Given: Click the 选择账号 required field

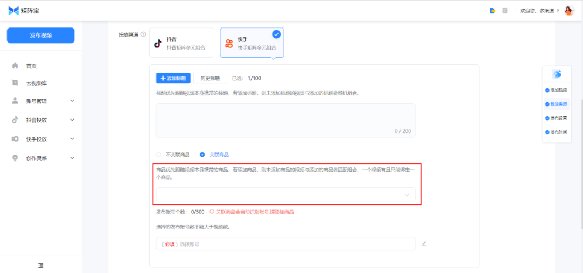Looking at the screenshot, I should point(286,244).
